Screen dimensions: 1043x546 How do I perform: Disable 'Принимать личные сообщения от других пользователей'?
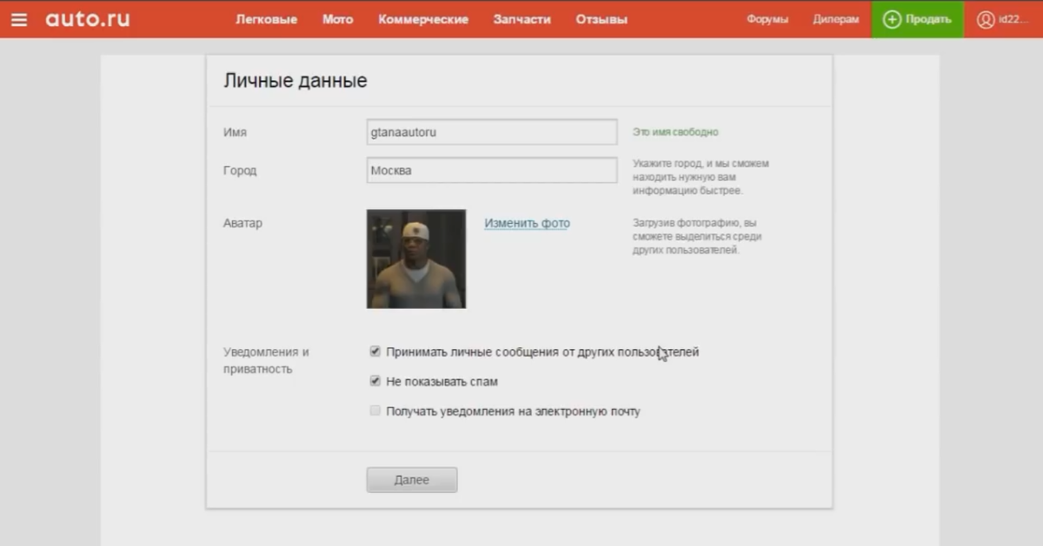pos(375,351)
